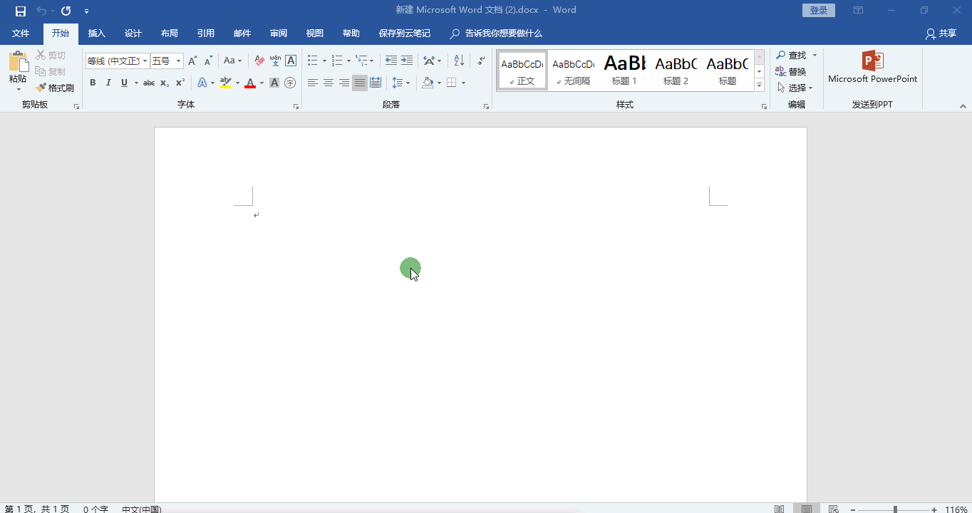Switch to Read Mode view in the status bar
The height and width of the screenshot is (513, 972).
point(780,509)
